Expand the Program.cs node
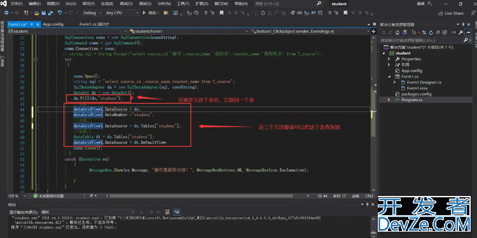477x238 pixels. click(x=389, y=100)
